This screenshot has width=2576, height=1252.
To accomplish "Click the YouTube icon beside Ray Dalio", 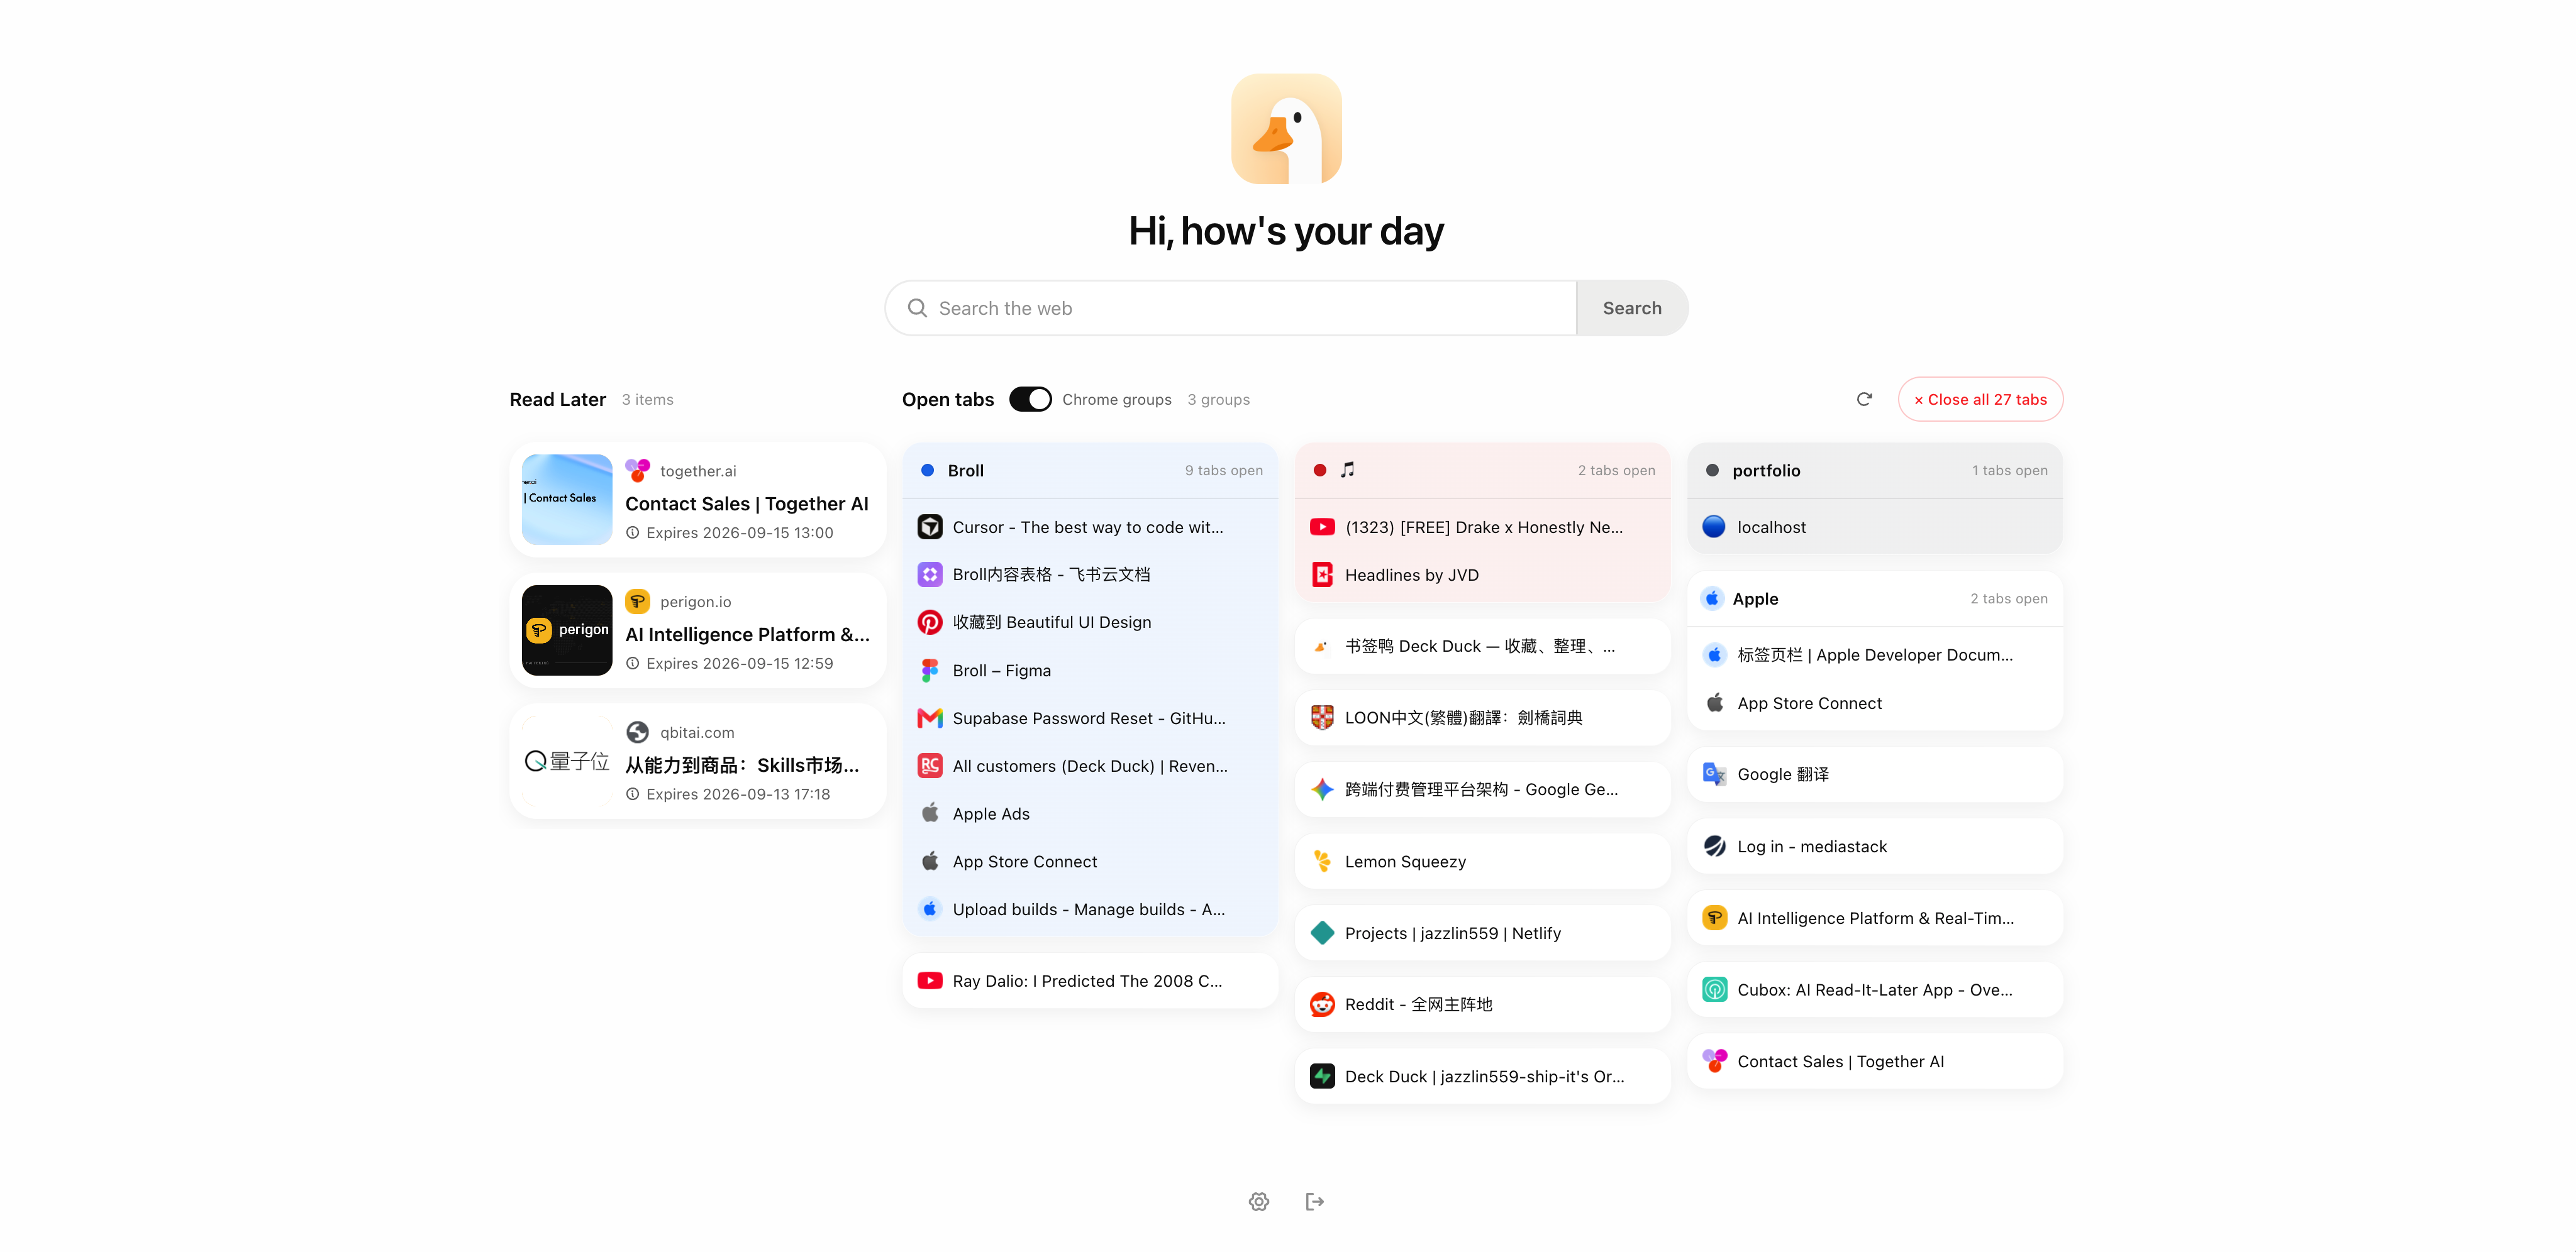I will click(x=930, y=980).
